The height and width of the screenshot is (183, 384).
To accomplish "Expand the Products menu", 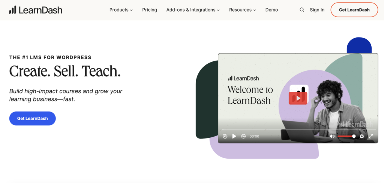I will pos(121,10).
